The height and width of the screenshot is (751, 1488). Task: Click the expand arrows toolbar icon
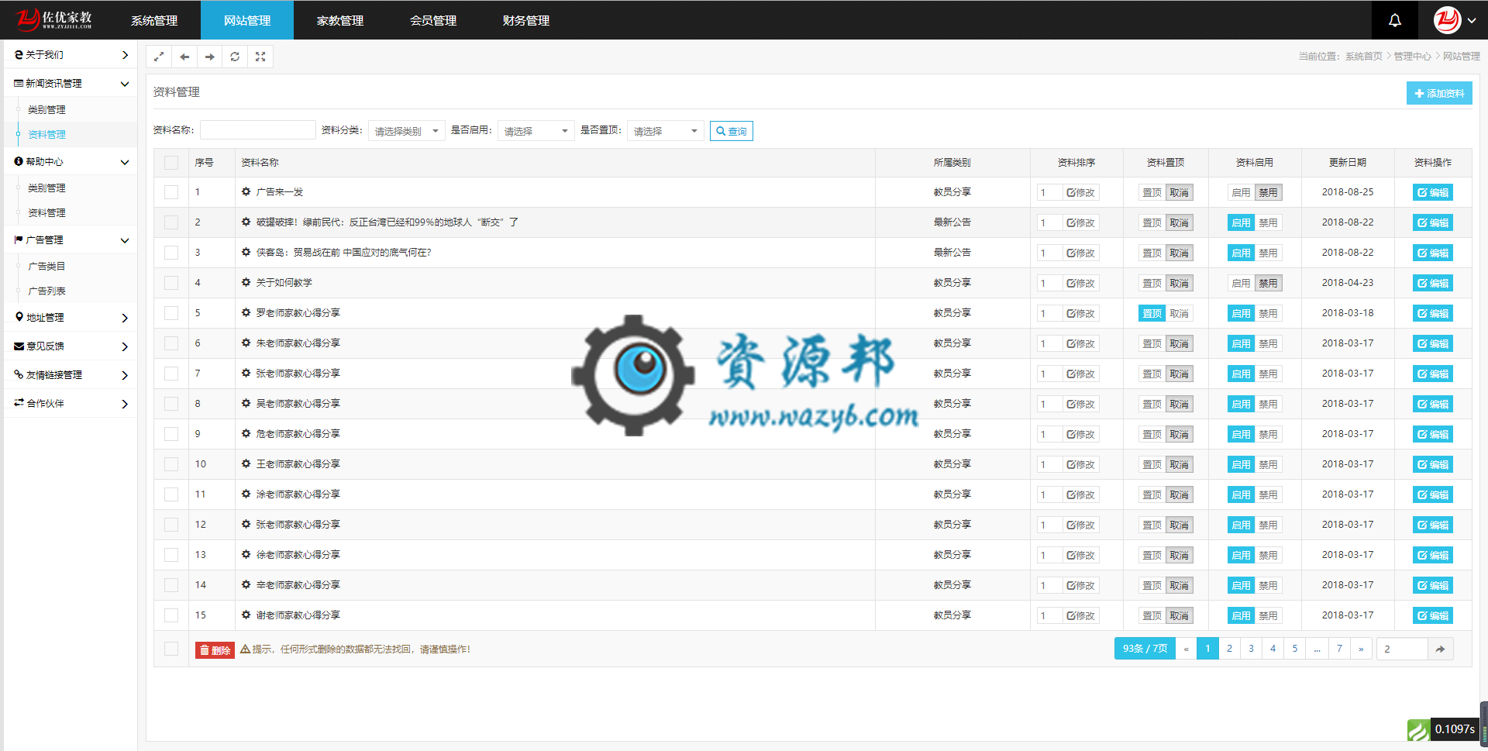coord(159,57)
